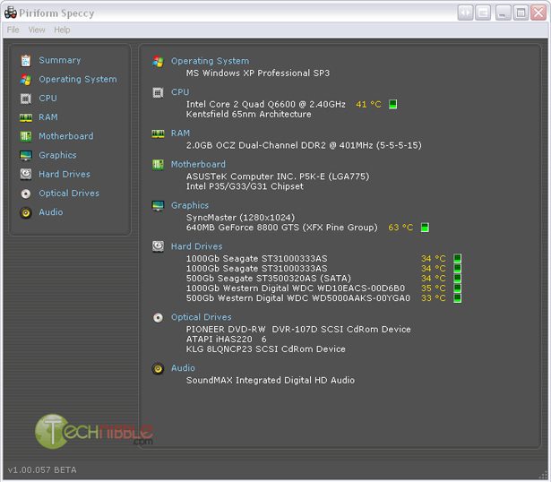Click the 41 °C CPU temperature value

[368, 105]
